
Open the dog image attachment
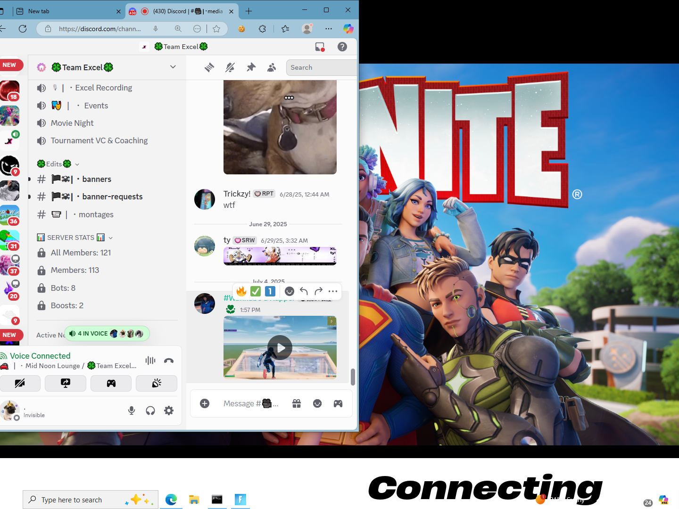pyautogui.click(x=280, y=127)
